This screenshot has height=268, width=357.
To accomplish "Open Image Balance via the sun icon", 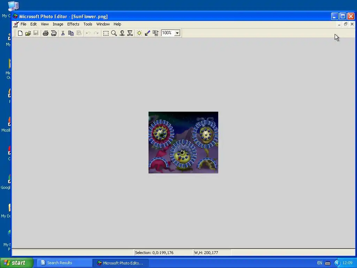I will 139,33.
